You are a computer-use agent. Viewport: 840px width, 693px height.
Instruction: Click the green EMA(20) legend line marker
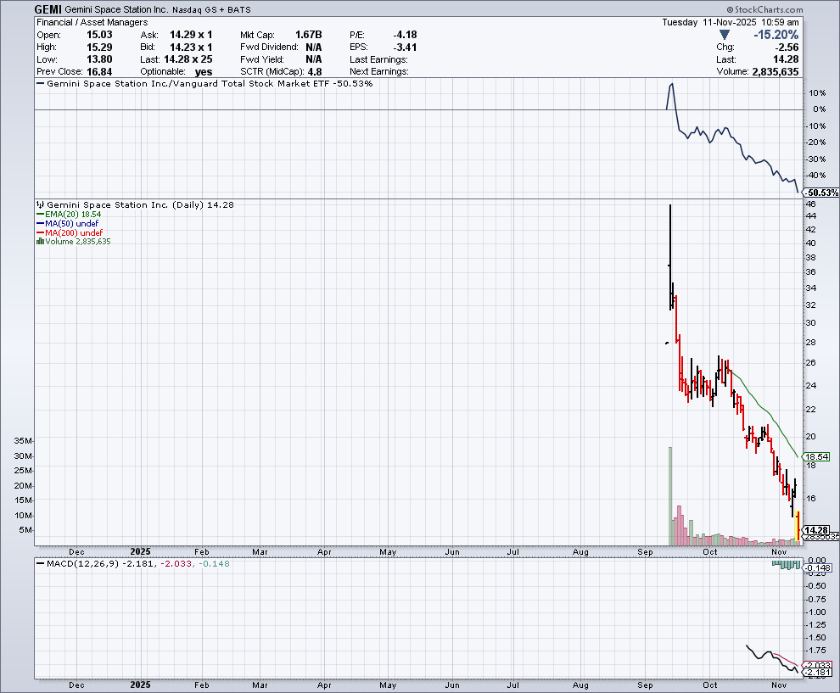[x=40, y=215]
